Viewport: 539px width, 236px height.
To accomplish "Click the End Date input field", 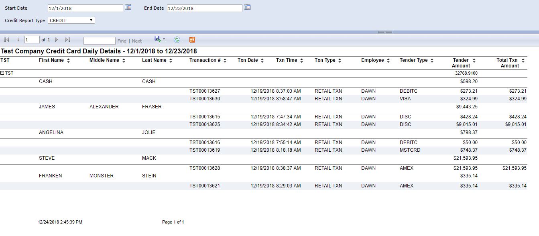I will coord(205,8).
